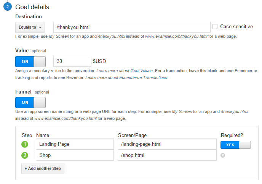This screenshot has width=262, height=184.
Task: Turn off the Funnel toggle
Action: tap(30, 102)
